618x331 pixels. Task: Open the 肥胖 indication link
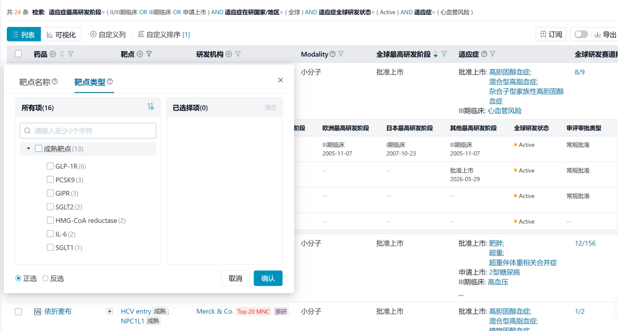(496, 243)
